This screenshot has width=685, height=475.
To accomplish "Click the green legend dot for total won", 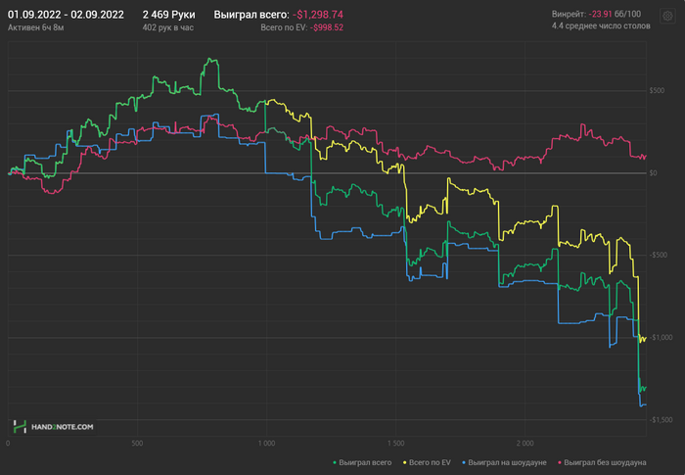I will (335, 462).
